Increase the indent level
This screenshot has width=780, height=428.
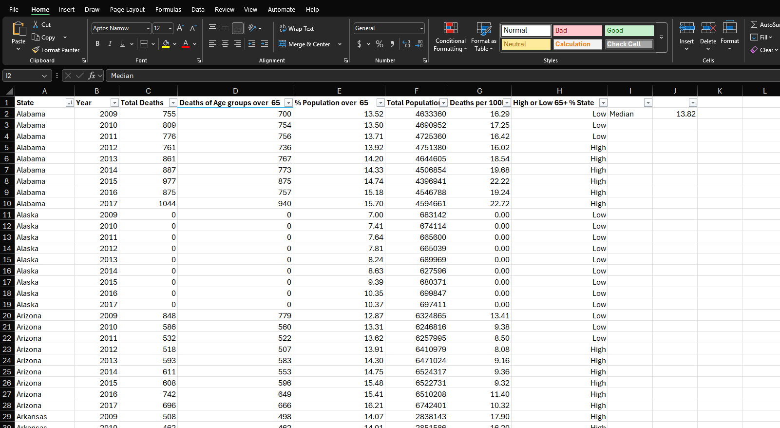[x=265, y=44]
